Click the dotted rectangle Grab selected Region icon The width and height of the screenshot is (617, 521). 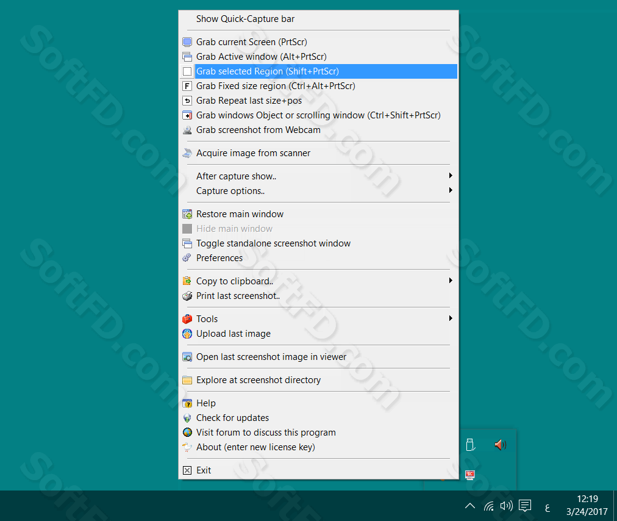[x=187, y=71]
